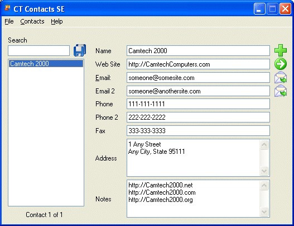Click the Phone field showing 111-111-1111
The width and height of the screenshot is (294, 226).
pos(198,104)
